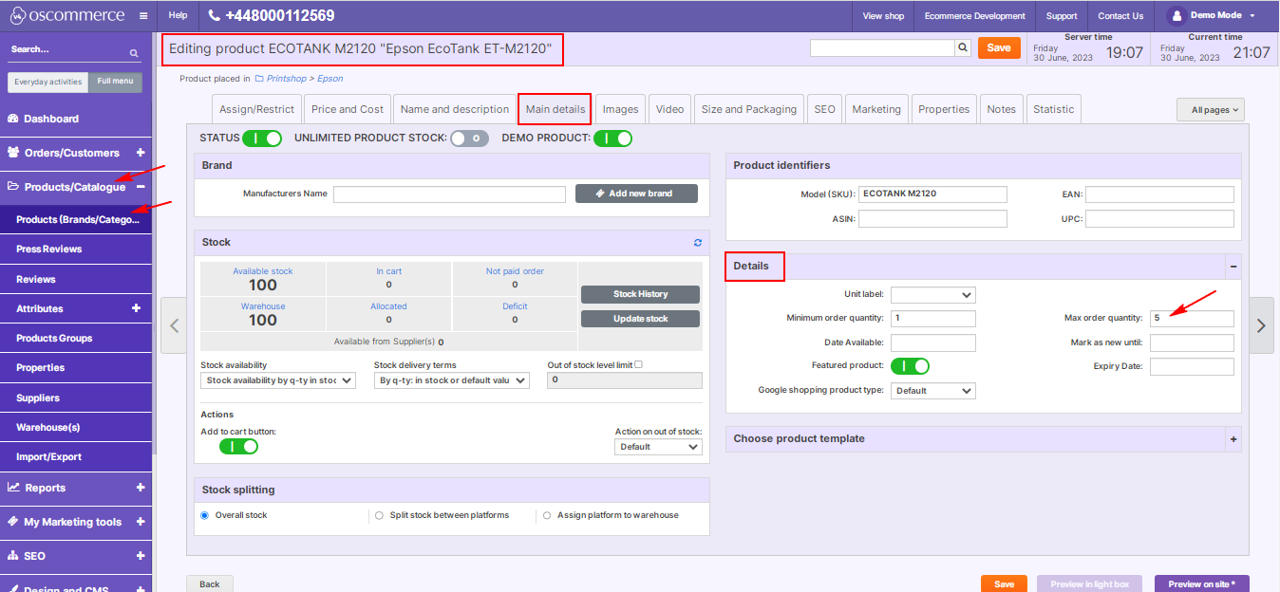Click the phone icon in header

215,16
